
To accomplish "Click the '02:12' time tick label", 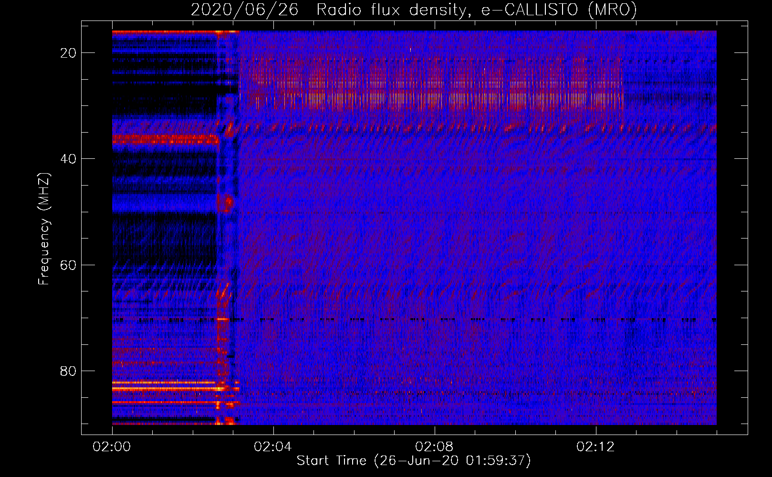I will [595, 447].
